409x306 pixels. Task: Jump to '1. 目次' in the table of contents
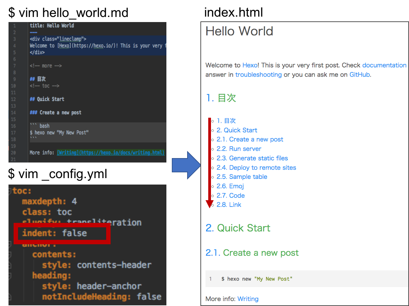point(226,121)
